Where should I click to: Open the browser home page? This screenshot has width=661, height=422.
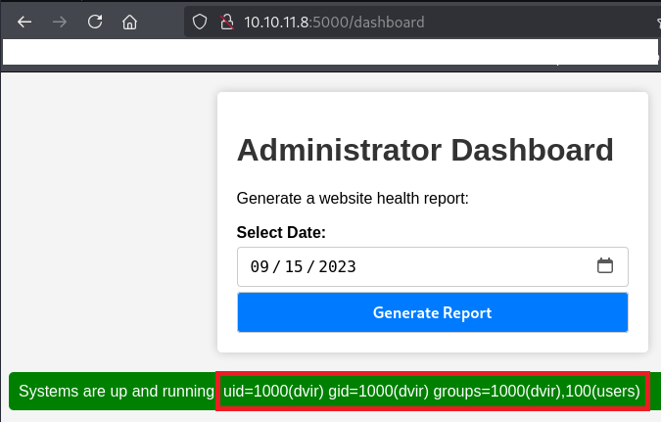click(x=129, y=22)
